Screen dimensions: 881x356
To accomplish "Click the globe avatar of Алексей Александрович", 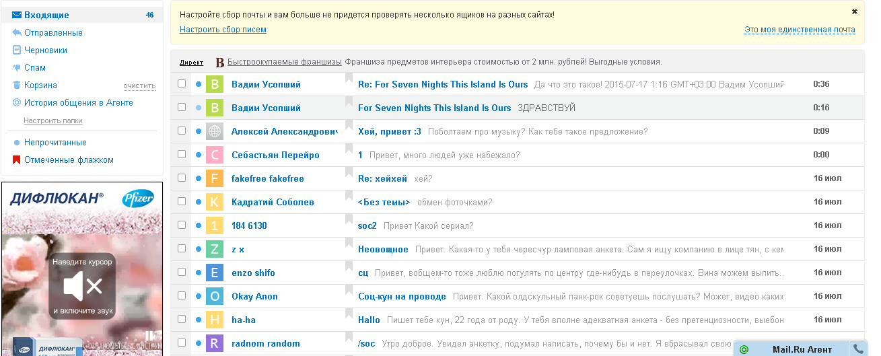I will pos(214,131).
